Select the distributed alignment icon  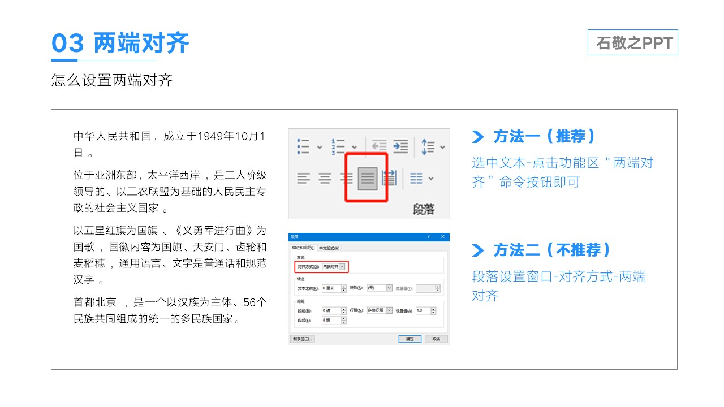pyautogui.click(x=389, y=178)
